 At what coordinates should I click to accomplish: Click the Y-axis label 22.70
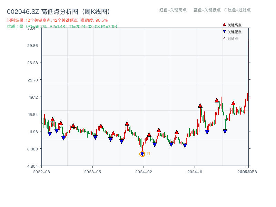(33, 80)
